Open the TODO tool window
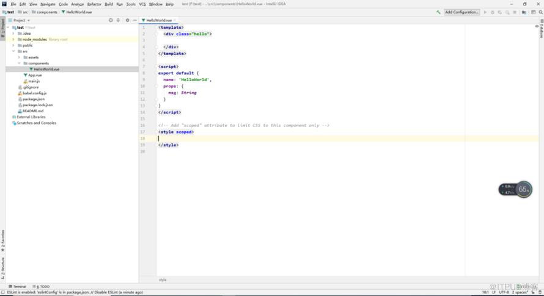Image resolution: width=544 pixels, height=296 pixels. pyautogui.click(x=41, y=287)
